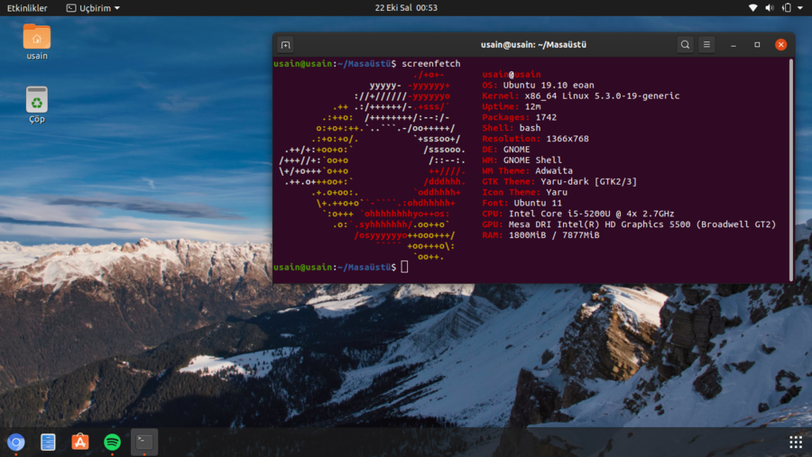
Task: Maximize the terminal window
Action: (757, 45)
